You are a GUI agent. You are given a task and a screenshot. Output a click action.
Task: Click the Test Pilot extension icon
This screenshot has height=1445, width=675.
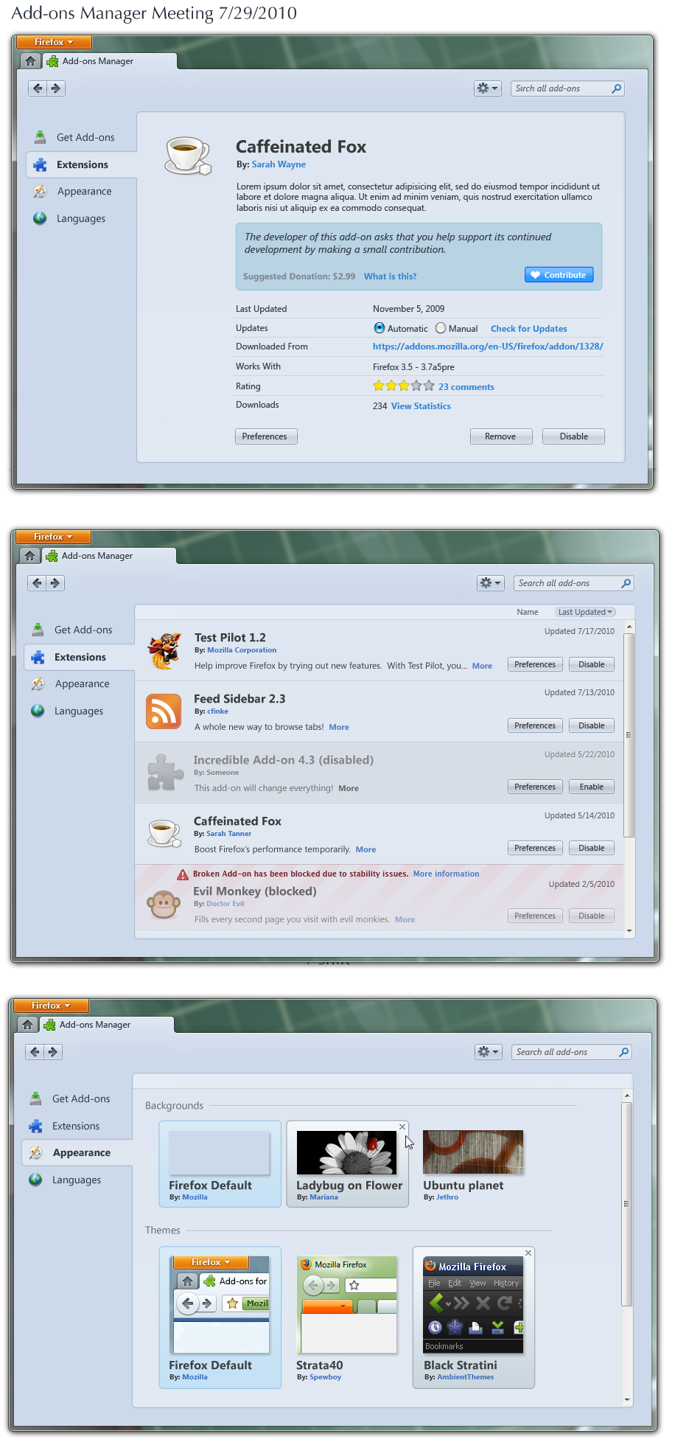click(164, 650)
